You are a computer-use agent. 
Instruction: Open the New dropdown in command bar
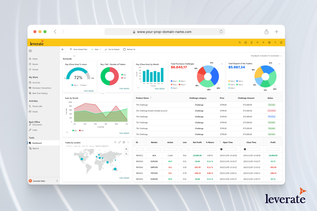[96, 49]
